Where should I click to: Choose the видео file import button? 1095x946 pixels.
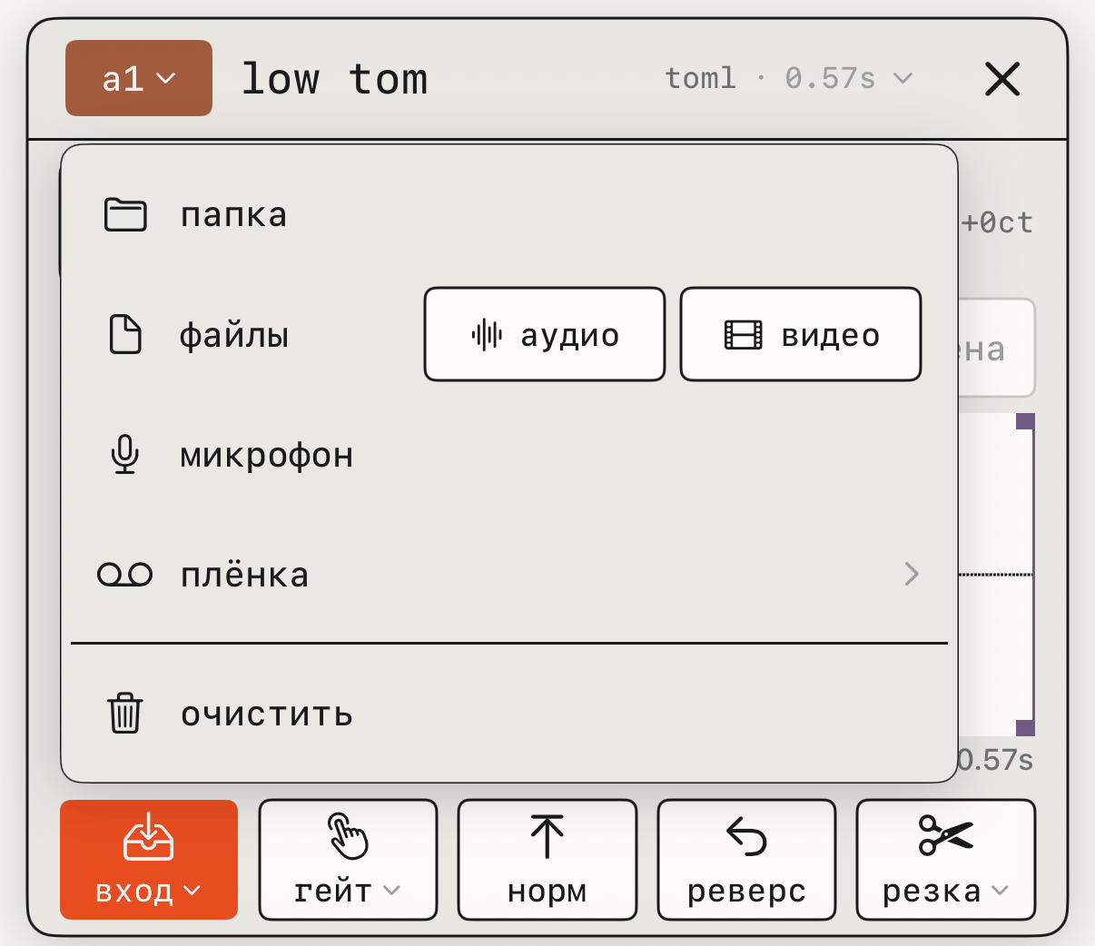[x=801, y=334]
